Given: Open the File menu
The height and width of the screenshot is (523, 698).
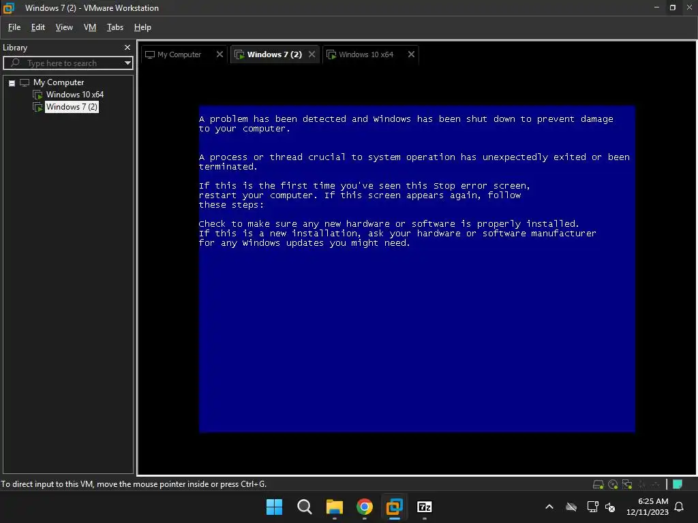Looking at the screenshot, I should click(x=14, y=27).
